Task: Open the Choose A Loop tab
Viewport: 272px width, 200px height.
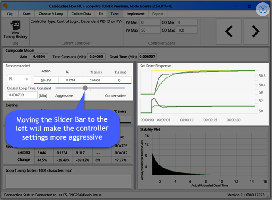Action: [51, 14]
